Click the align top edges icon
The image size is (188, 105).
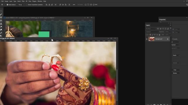point(60,5)
